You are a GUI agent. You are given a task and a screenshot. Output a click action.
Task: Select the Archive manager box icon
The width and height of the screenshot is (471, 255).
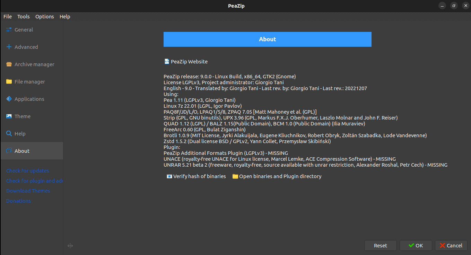pos(9,64)
